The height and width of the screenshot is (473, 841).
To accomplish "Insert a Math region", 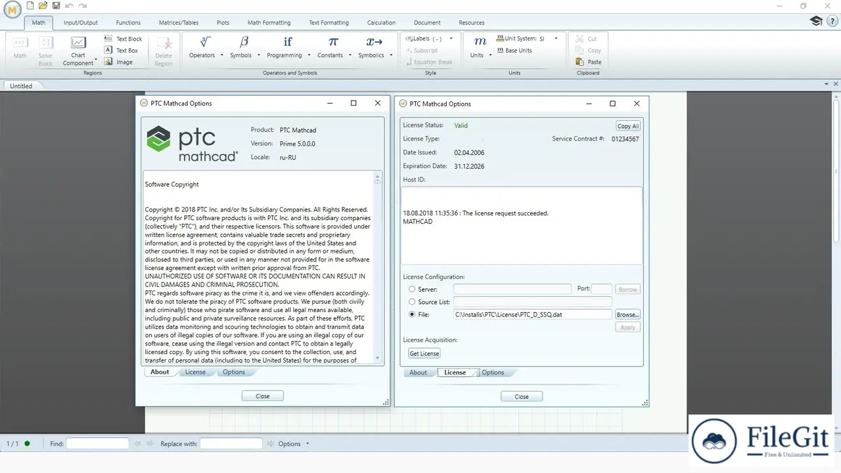I will pyautogui.click(x=20, y=48).
